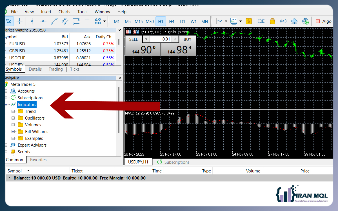Open the Charts menu

tap(65, 12)
